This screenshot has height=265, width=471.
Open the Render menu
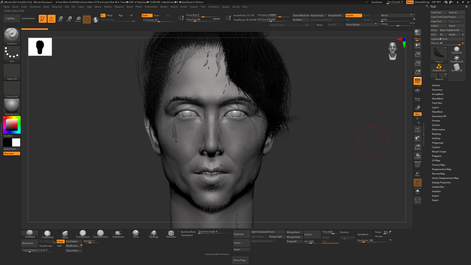164,7
